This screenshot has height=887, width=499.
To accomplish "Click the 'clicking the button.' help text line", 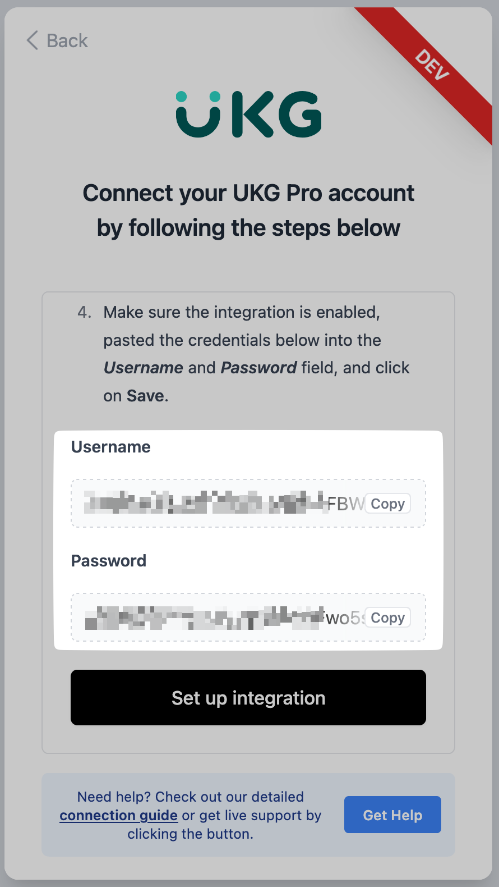I will click(x=190, y=834).
